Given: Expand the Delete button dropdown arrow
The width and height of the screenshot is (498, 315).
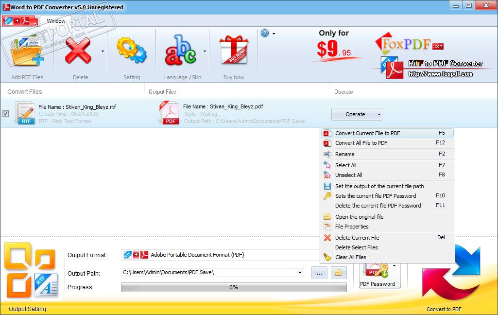Looking at the screenshot, I should click(103, 51).
